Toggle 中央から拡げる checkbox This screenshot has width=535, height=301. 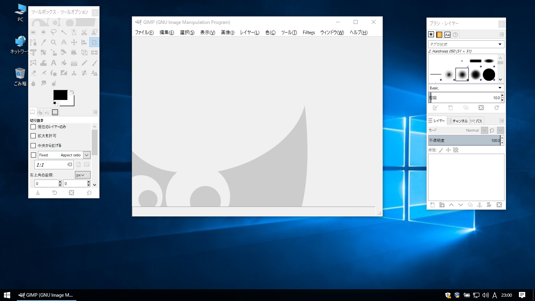point(33,145)
